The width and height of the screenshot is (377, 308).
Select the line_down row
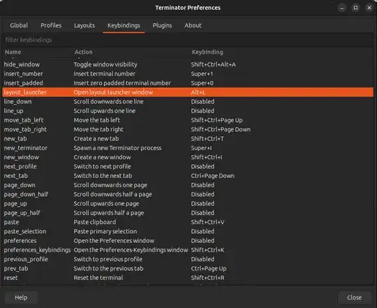188,102
